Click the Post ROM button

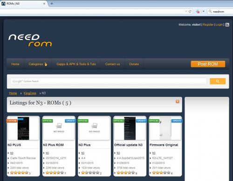tap(208, 64)
